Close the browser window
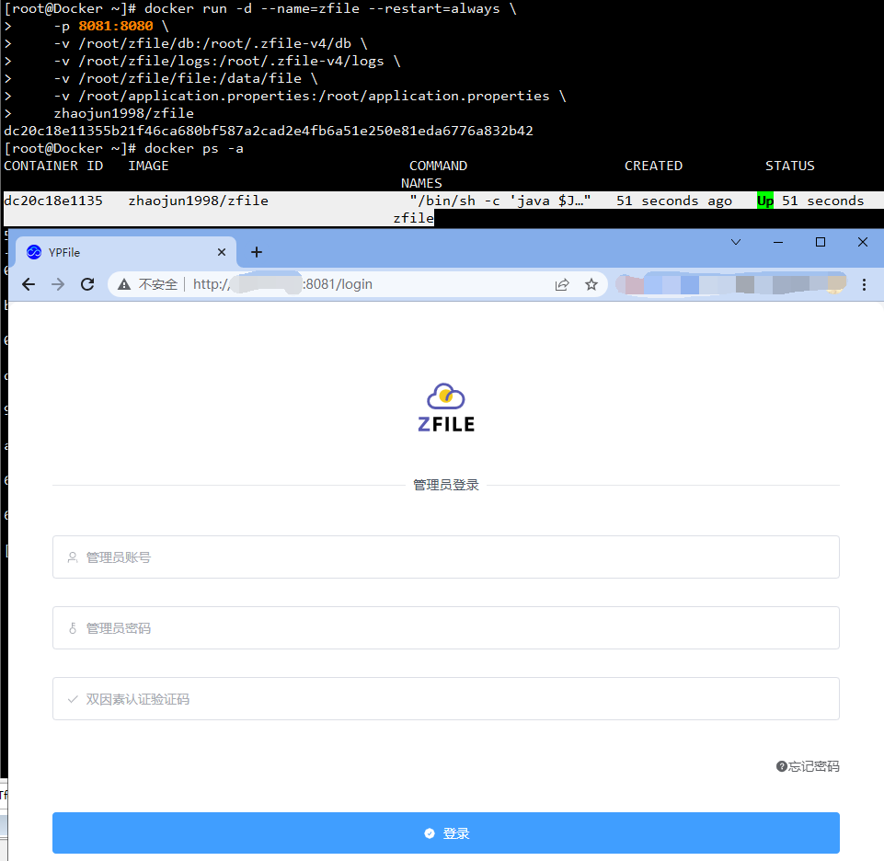 [x=863, y=242]
